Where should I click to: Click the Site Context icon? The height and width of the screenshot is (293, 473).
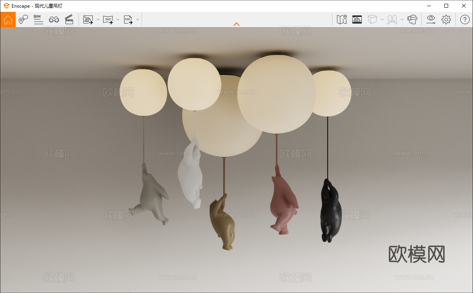[x=392, y=19]
